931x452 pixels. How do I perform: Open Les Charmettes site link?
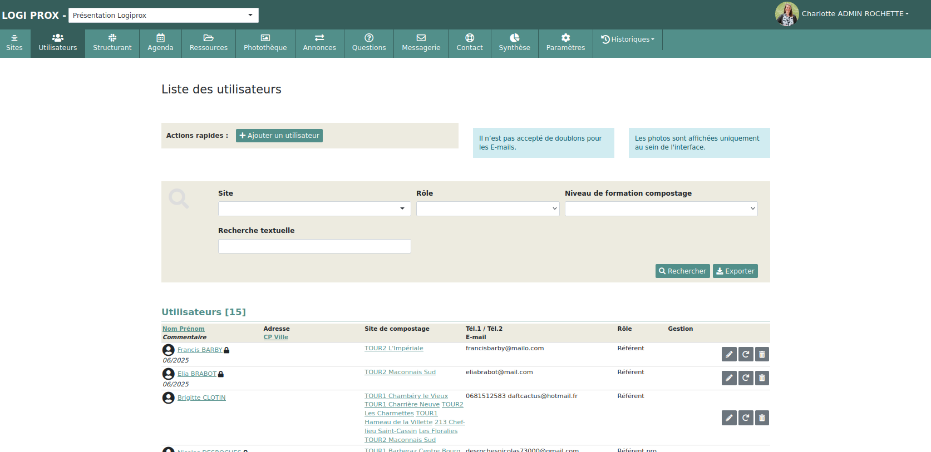coord(389,414)
